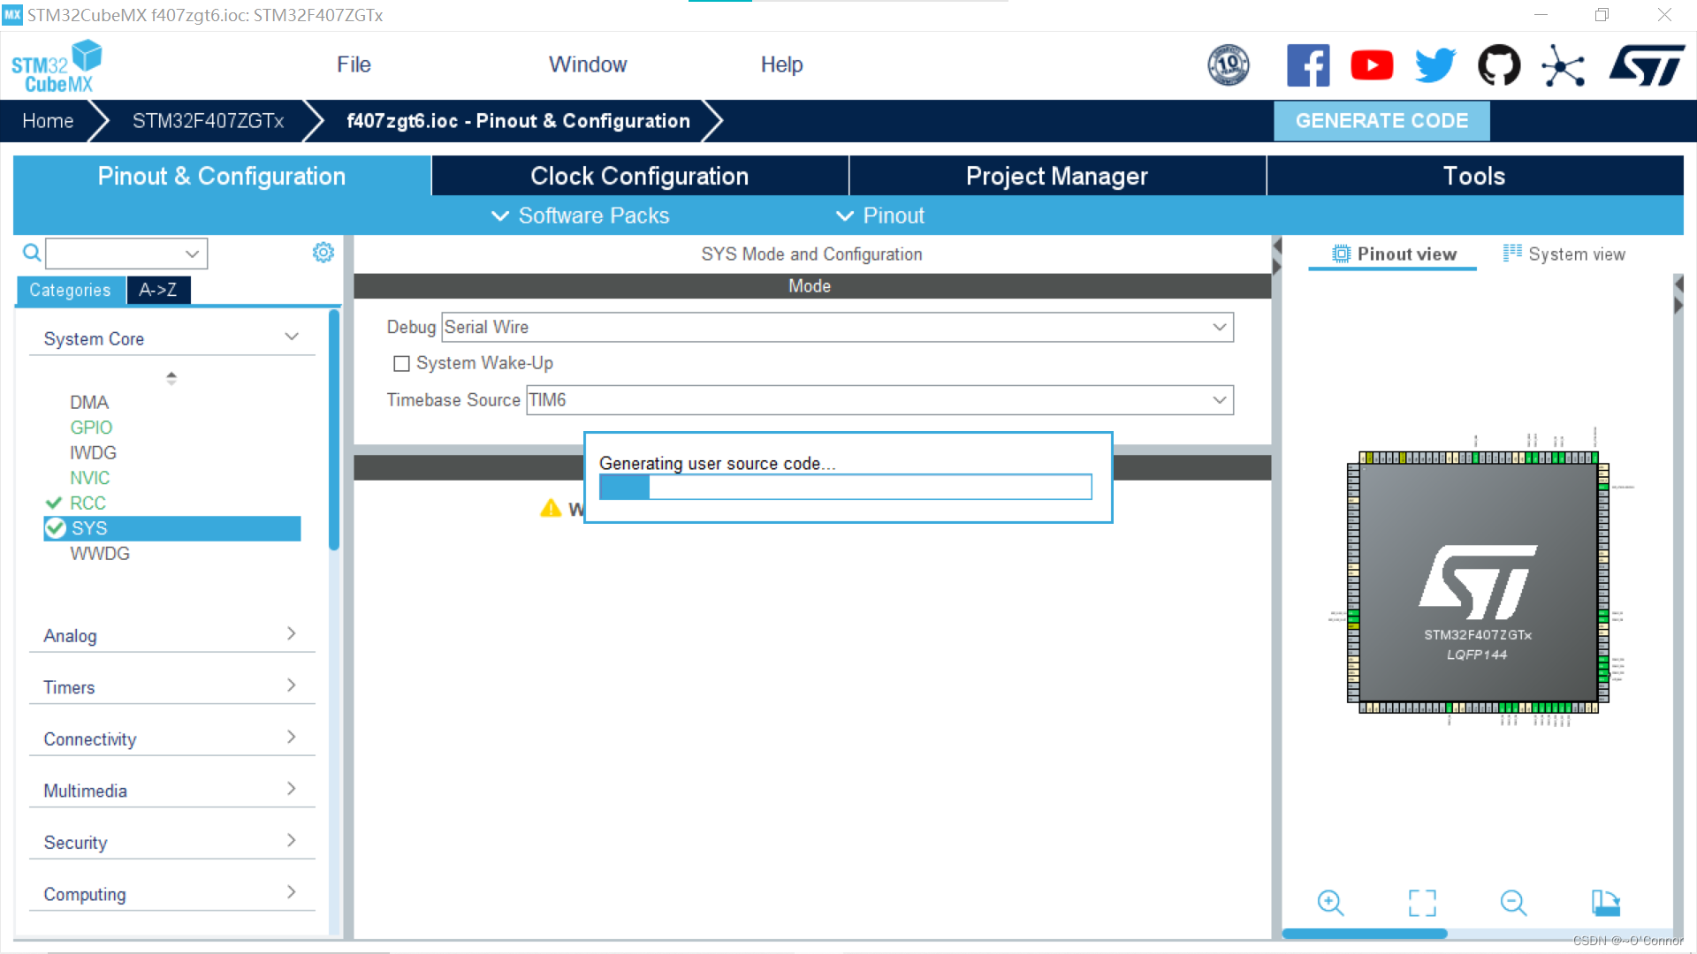
Task: Open the Timebase Source TIM6 dropdown
Action: point(1219,400)
